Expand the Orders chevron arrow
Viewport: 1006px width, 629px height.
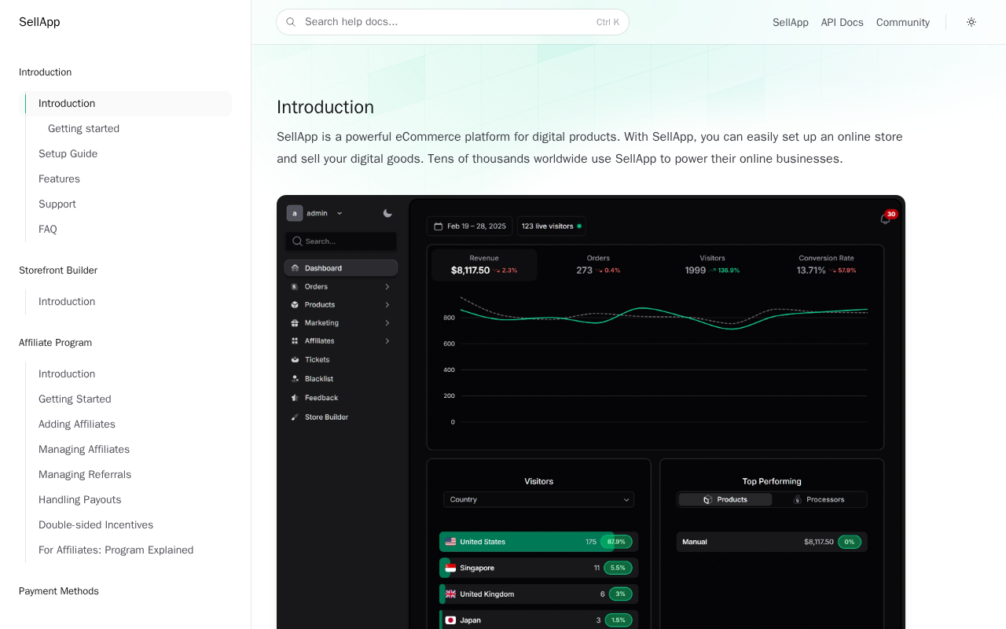pos(387,287)
